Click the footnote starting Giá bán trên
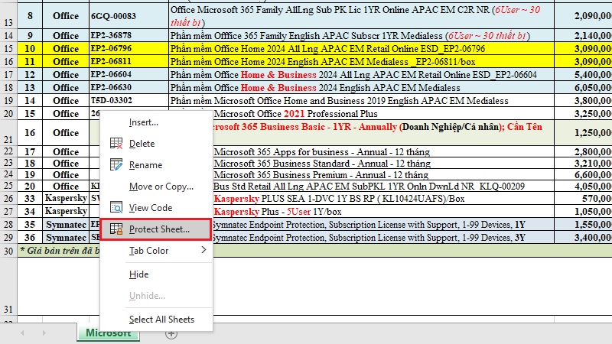This screenshot has height=344, width=612. [x=60, y=251]
